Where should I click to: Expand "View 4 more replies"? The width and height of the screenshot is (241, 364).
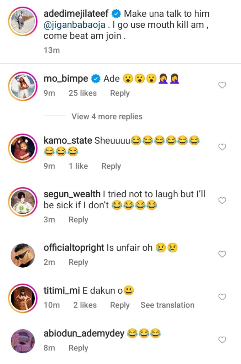click(x=107, y=117)
